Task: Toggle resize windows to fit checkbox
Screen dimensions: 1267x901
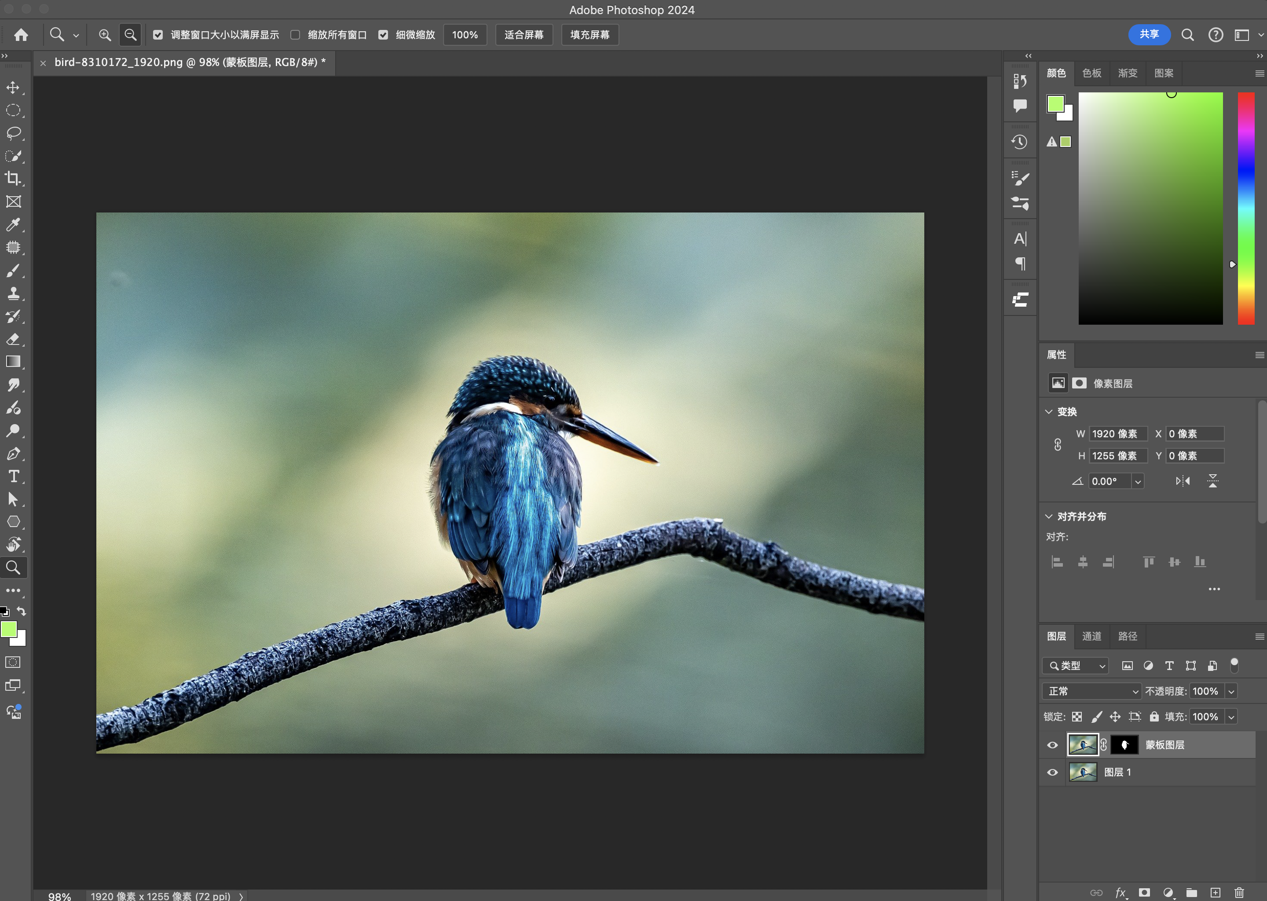Action: (x=158, y=35)
